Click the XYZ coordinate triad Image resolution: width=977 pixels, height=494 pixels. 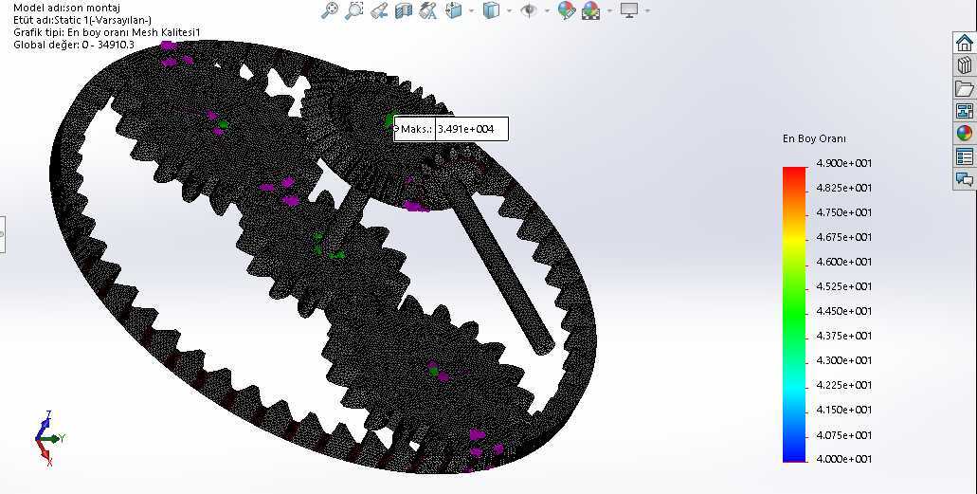49,438
